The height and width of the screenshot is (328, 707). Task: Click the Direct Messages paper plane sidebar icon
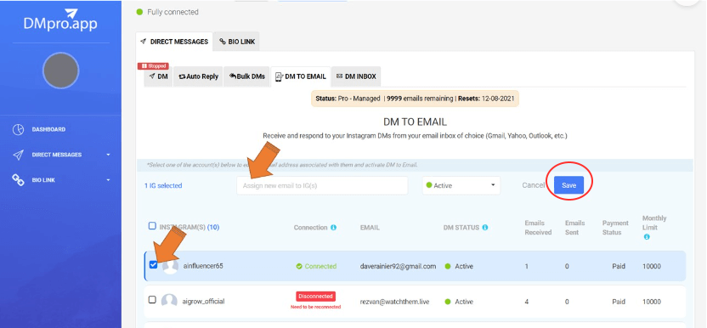click(x=18, y=155)
